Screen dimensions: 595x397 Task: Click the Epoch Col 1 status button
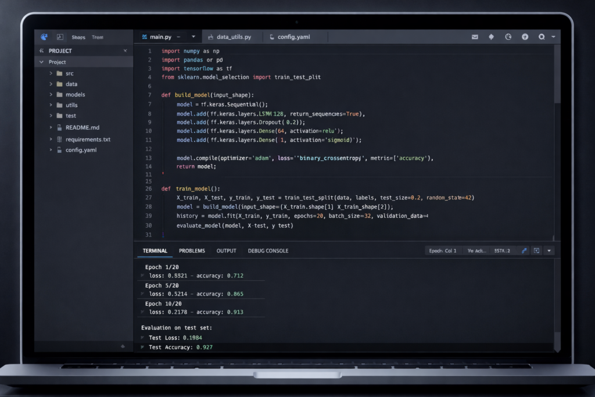coord(443,251)
